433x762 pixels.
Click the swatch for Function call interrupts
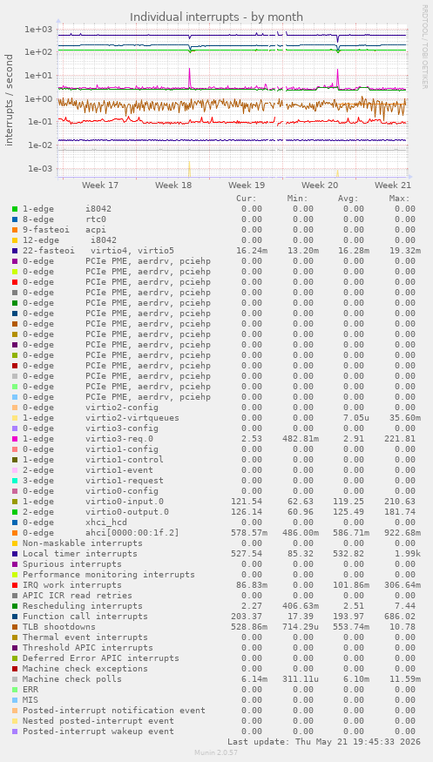pos(15,617)
